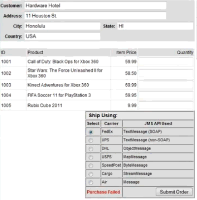Choose the DHL shipping radio button
This screenshot has width=197, height=200.
tap(91, 149)
